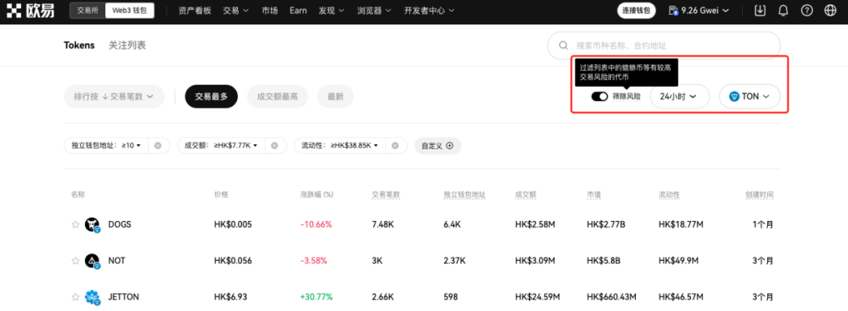
Task: Open the download icon in header
Action: tap(760, 10)
